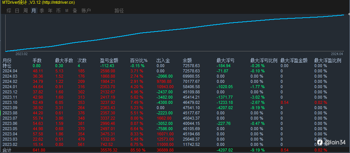Open the M tab
The image size is (350, 153).
coord(67,10)
